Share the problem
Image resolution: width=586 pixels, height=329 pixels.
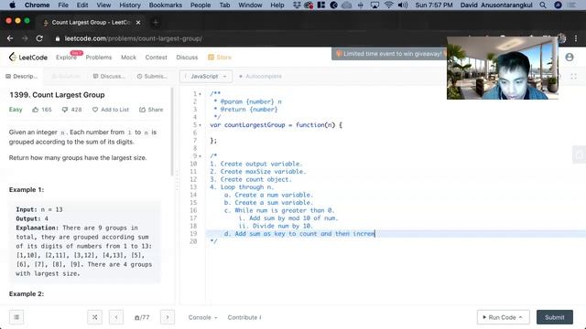click(151, 110)
